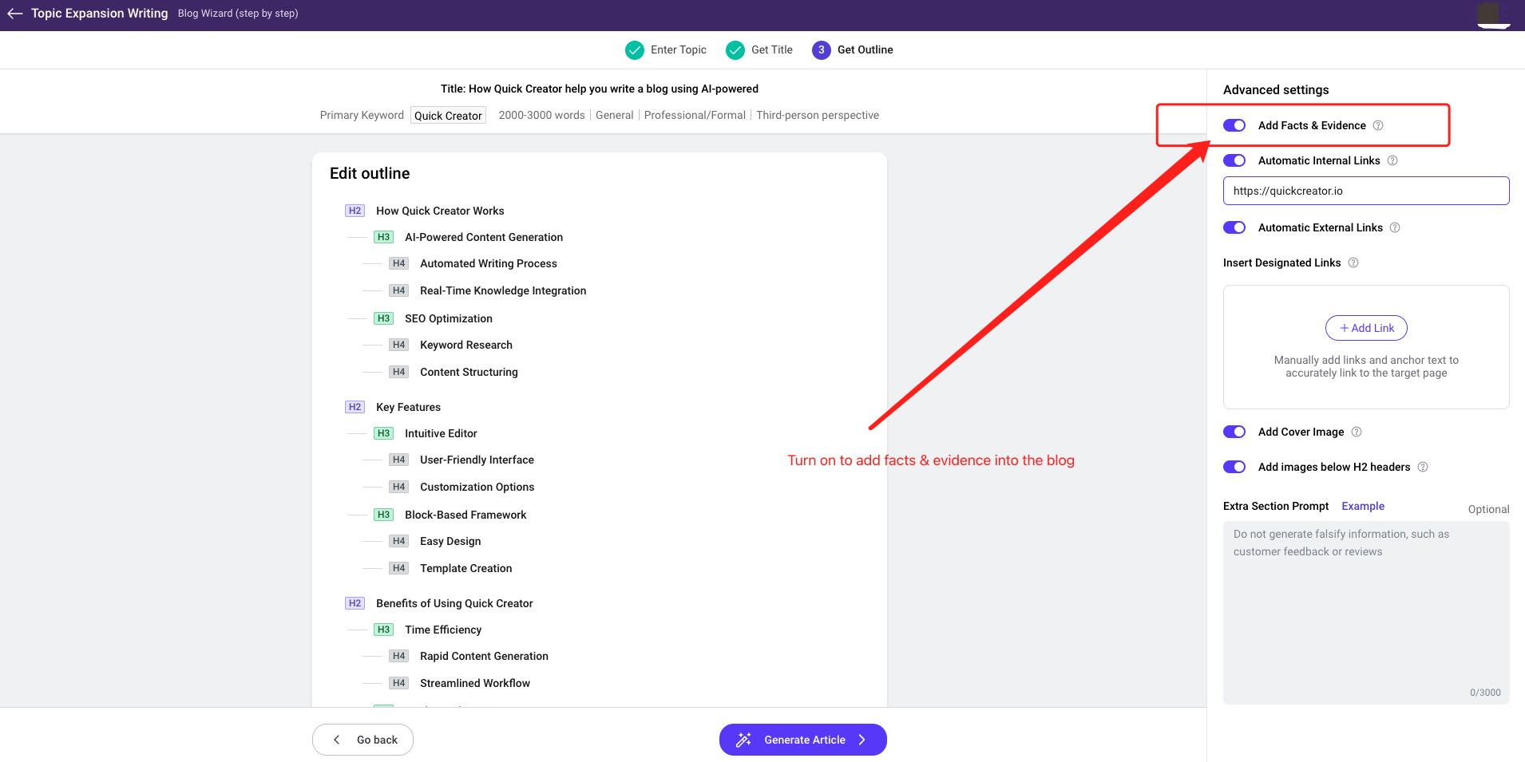
Task: Click the H4 badge for Template Creation
Action: pyautogui.click(x=398, y=568)
